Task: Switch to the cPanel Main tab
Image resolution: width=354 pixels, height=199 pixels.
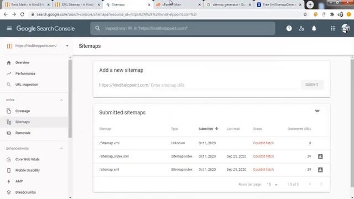Action: [x=178, y=4]
